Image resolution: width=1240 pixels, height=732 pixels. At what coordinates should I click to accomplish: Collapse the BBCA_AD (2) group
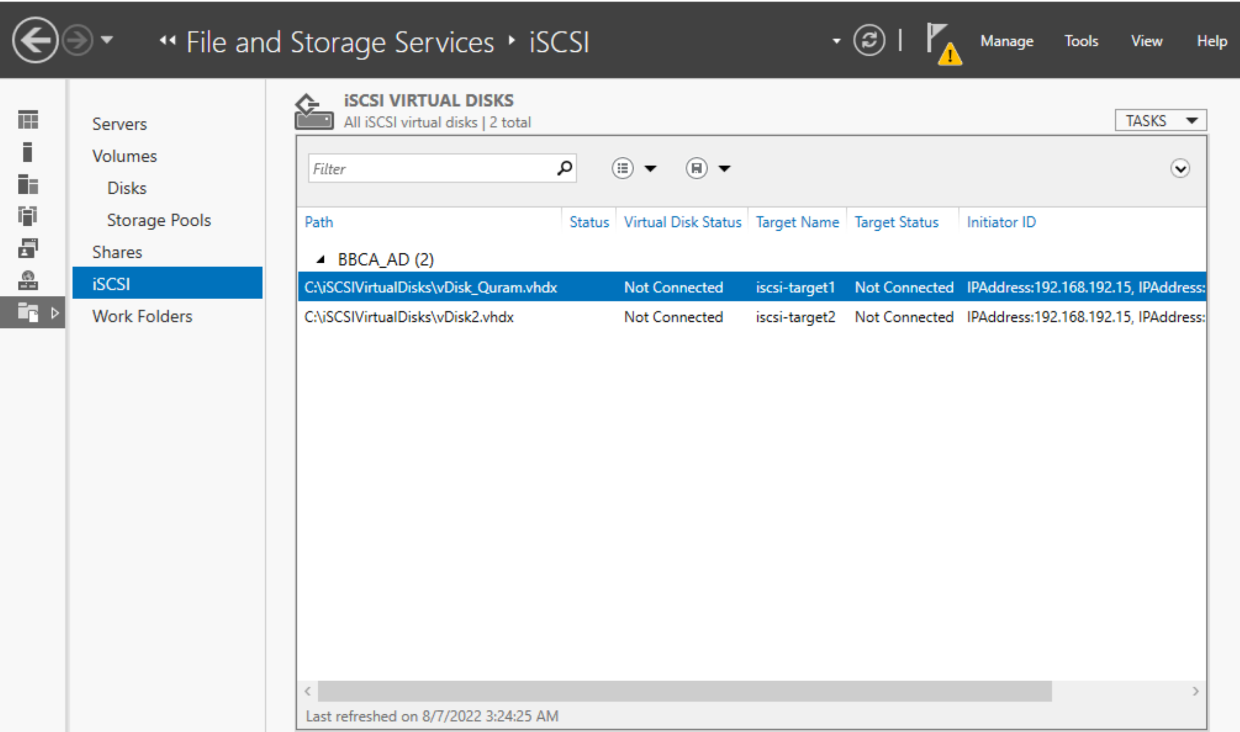pyautogui.click(x=320, y=259)
